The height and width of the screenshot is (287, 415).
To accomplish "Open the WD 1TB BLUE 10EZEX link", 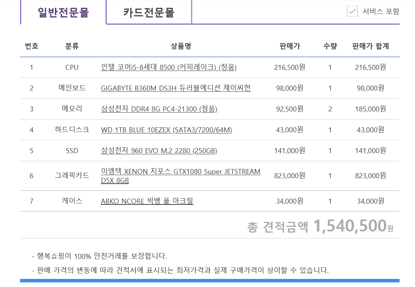I will (x=166, y=130).
